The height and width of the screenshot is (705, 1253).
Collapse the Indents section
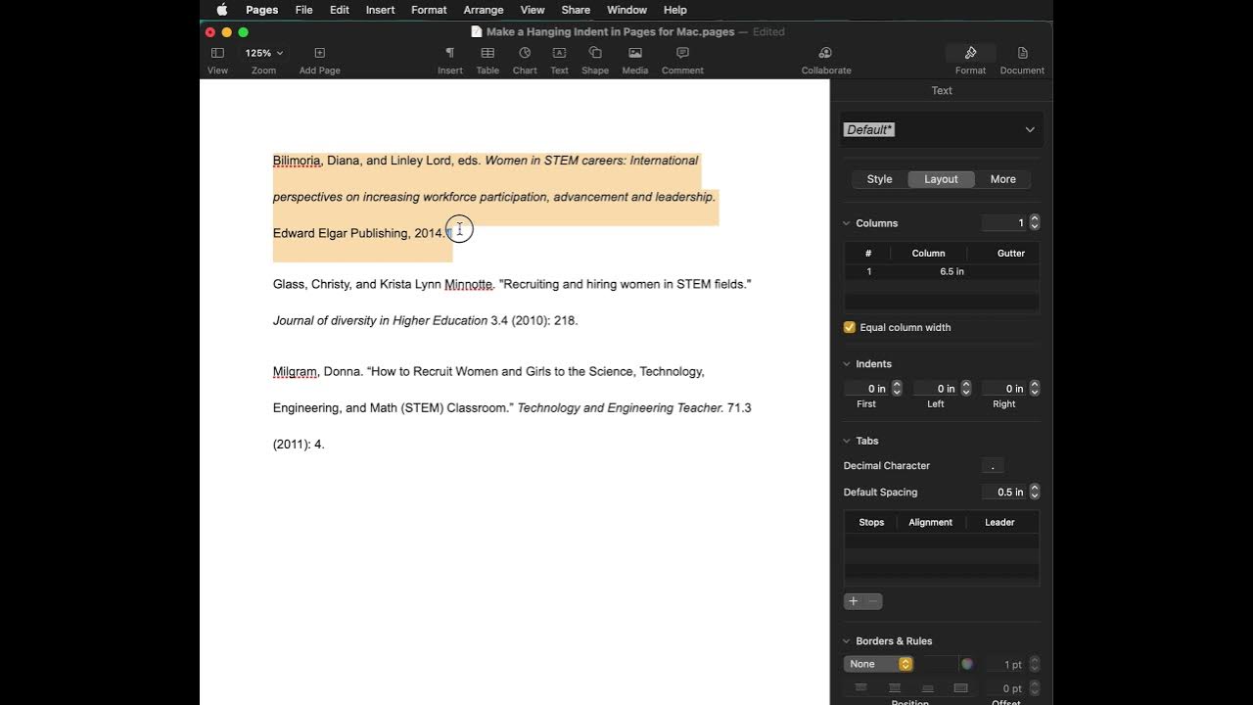click(847, 364)
